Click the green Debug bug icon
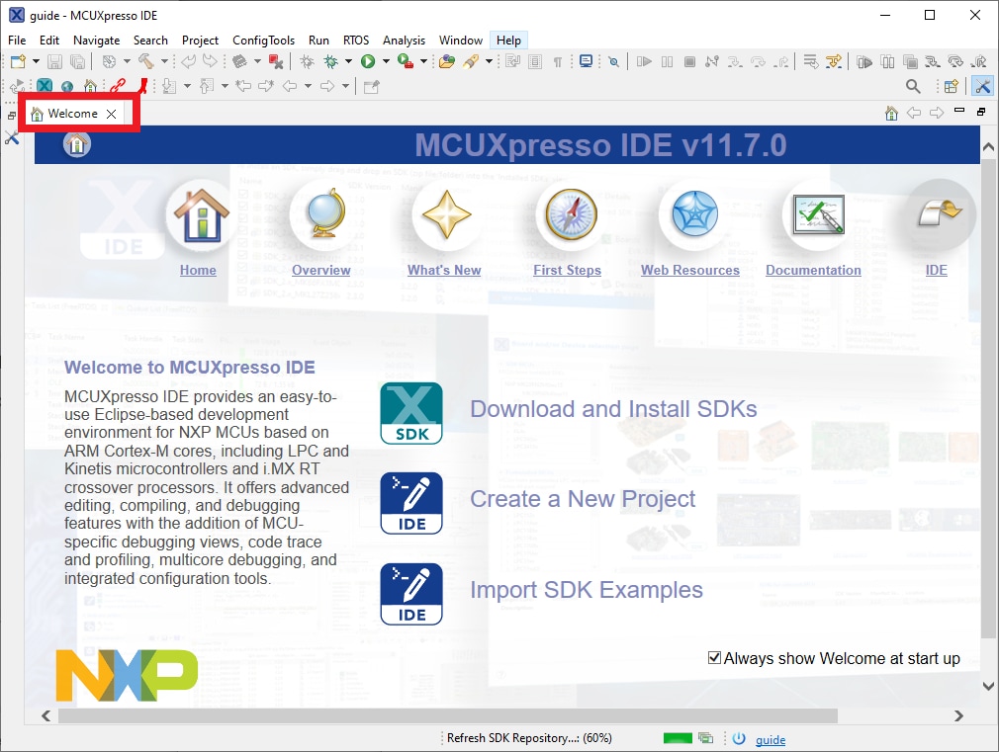 (330, 61)
